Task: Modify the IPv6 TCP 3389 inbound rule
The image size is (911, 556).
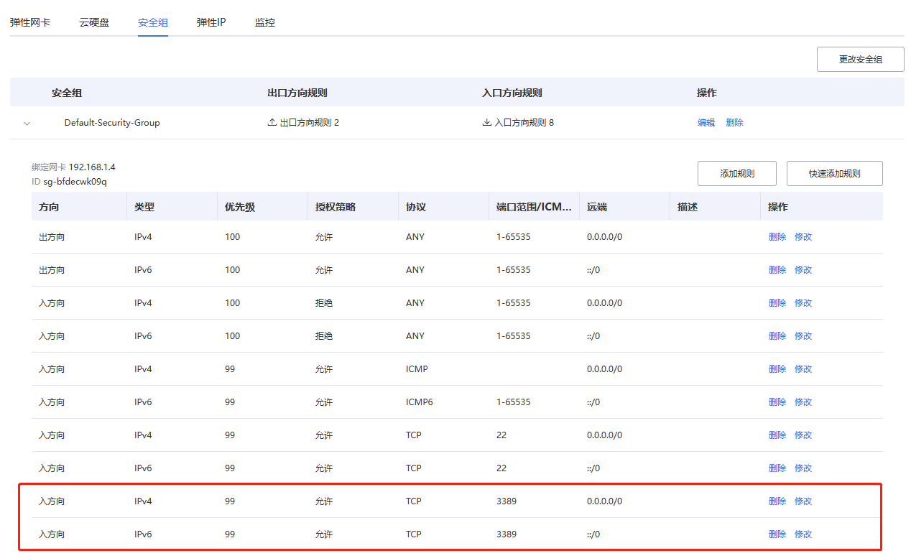Action: tap(803, 534)
